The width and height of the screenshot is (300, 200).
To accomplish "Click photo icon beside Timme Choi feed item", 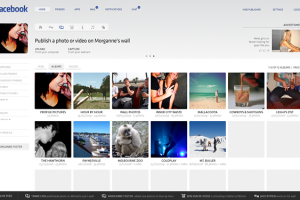I will [x=27, y=196].
